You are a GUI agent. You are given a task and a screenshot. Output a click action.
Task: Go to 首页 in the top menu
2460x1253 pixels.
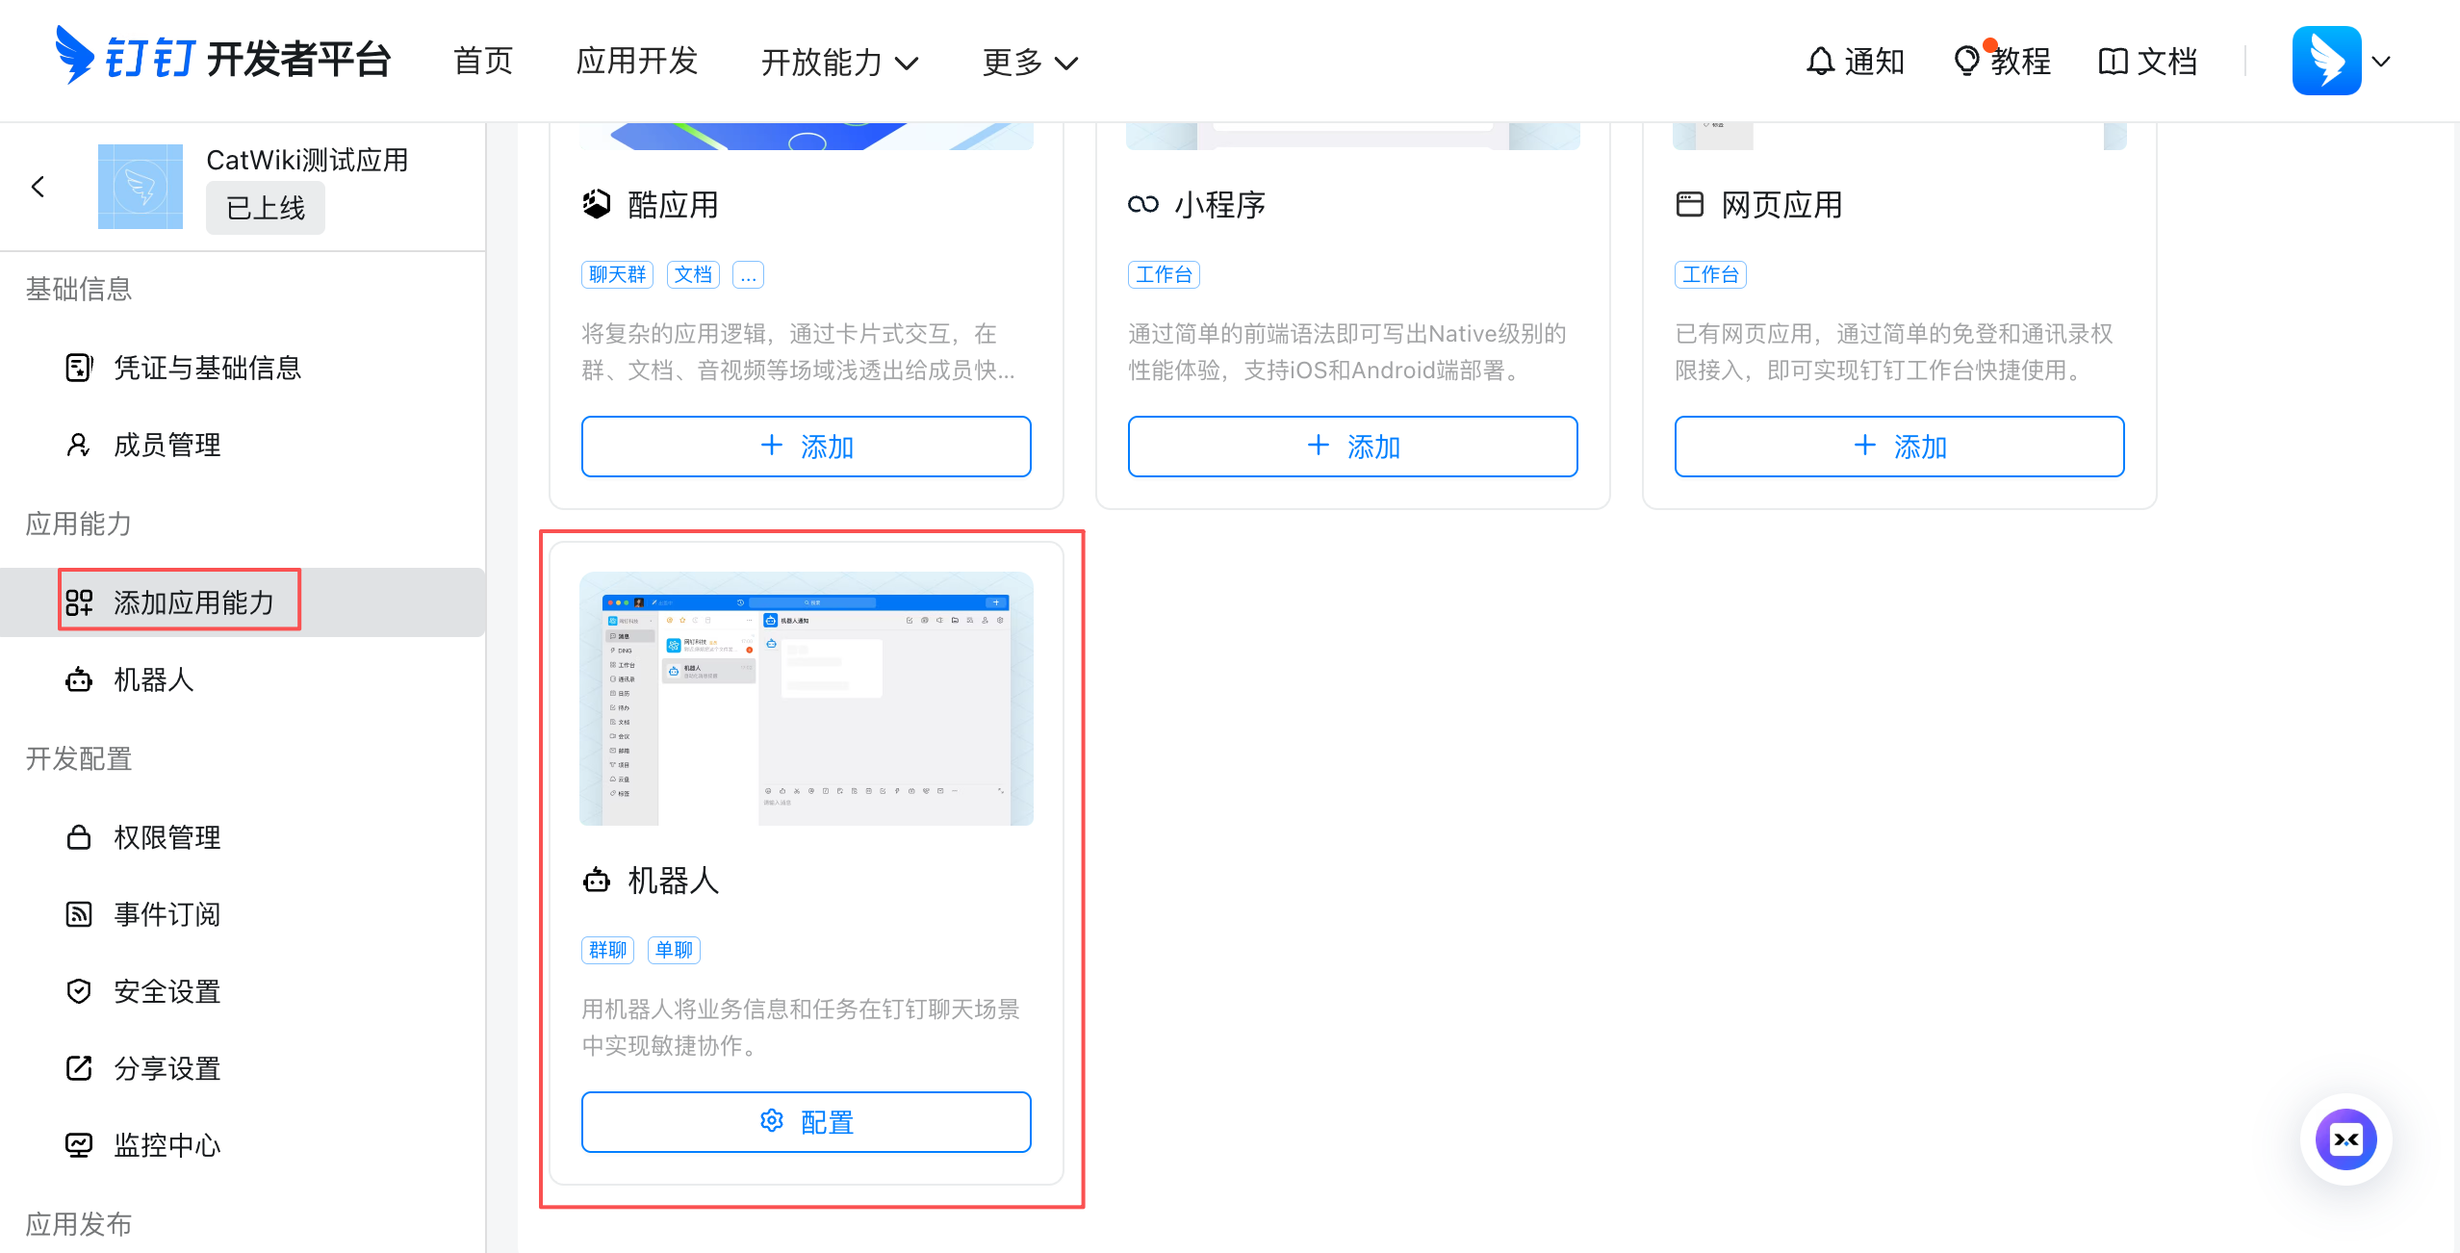482,61
